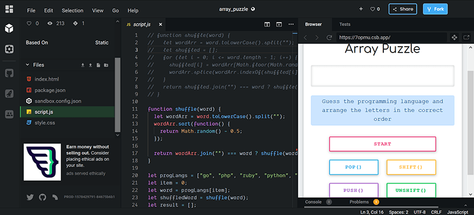Click JavaScript language mode in status bar
Image resolution: width=474 pixels, height=215 pixels.
(457, 212)
